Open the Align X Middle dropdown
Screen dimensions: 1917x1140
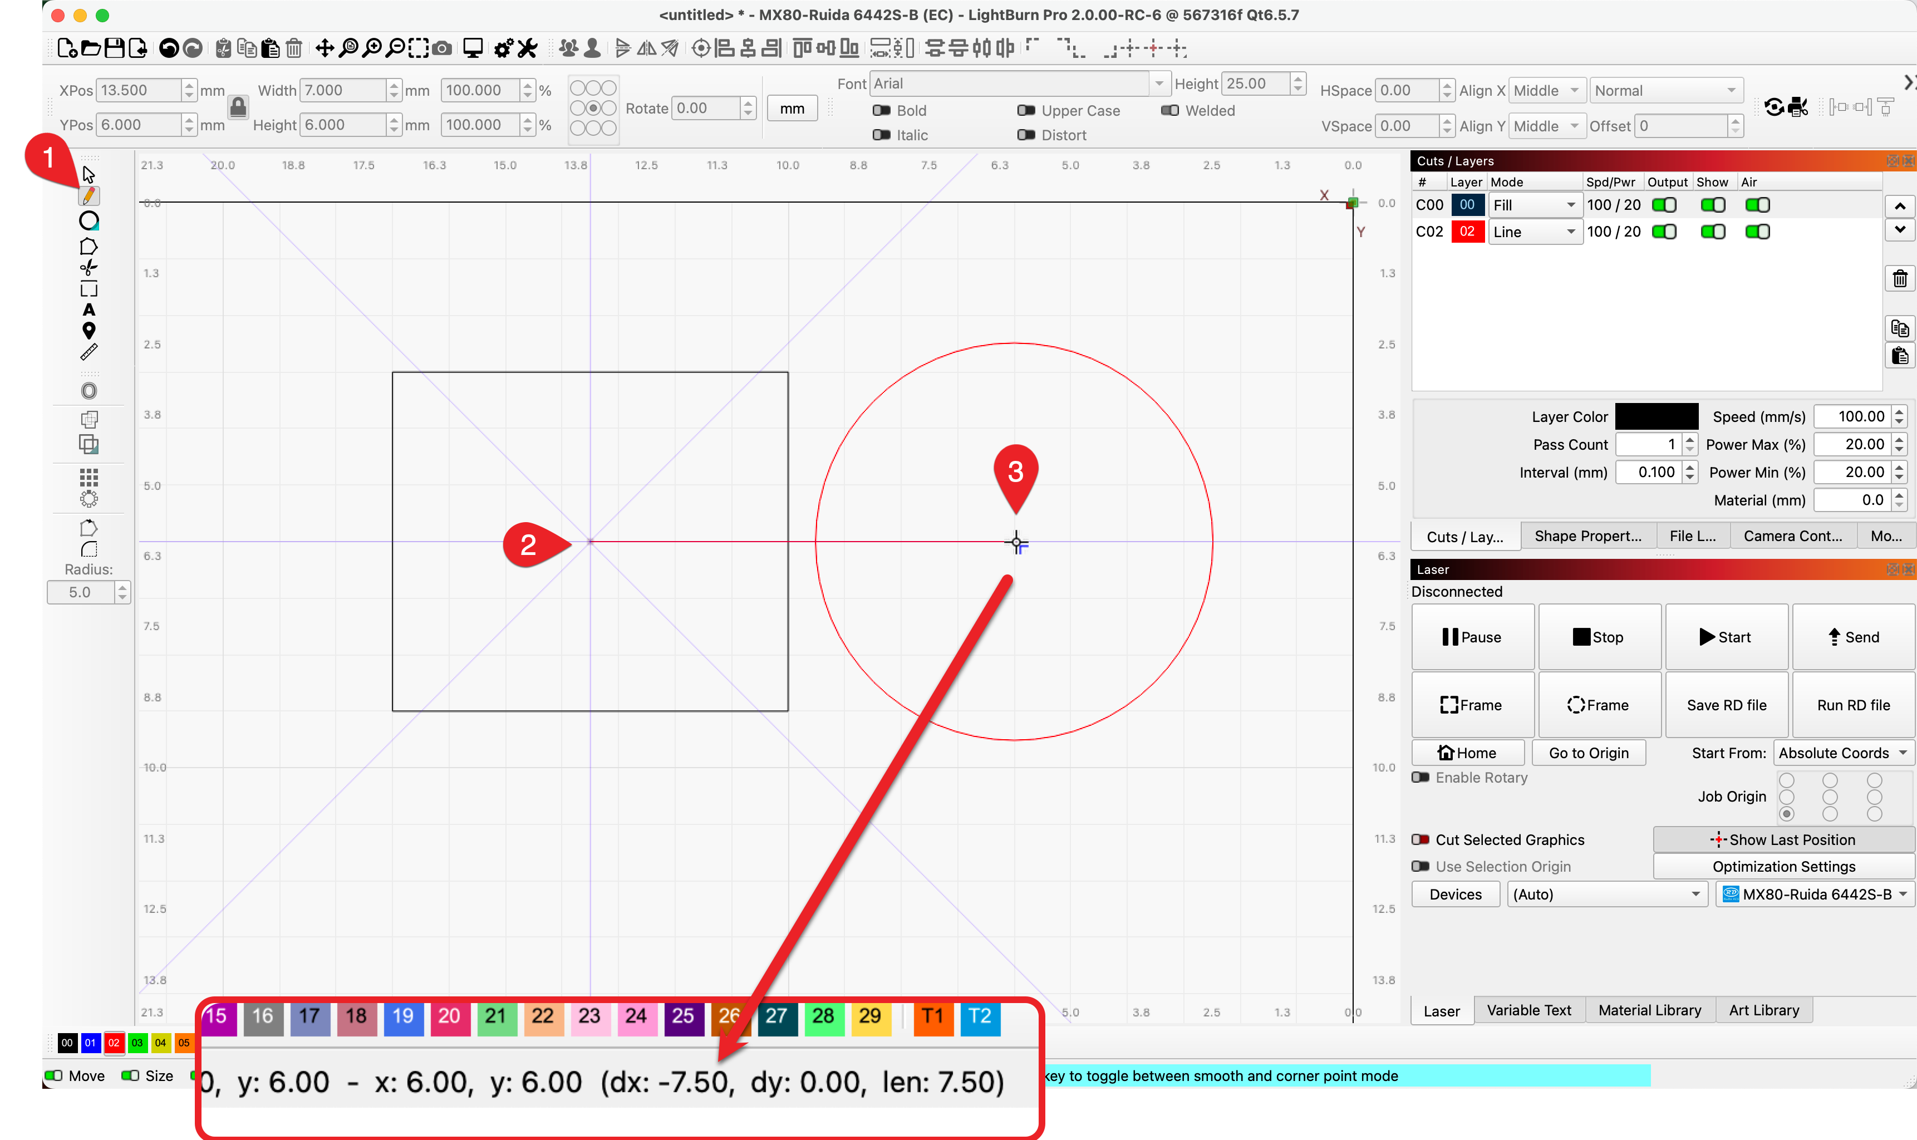pos(1546,91)
